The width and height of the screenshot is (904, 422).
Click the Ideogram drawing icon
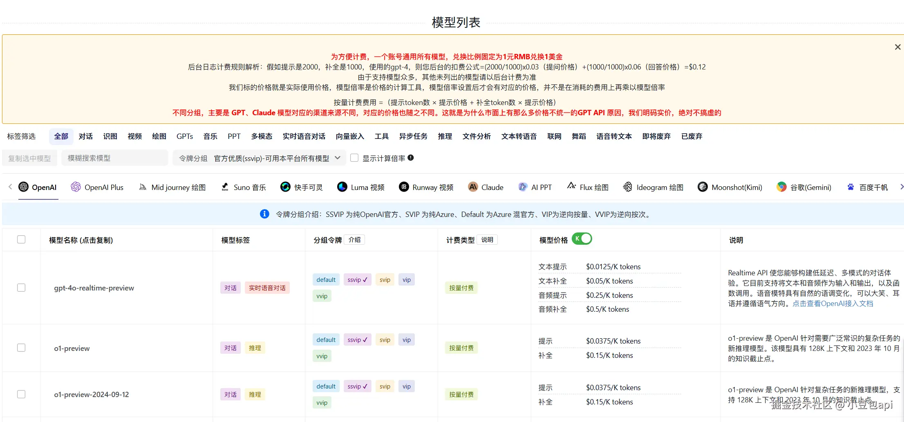pyautogui.click(x=627, y=187)
